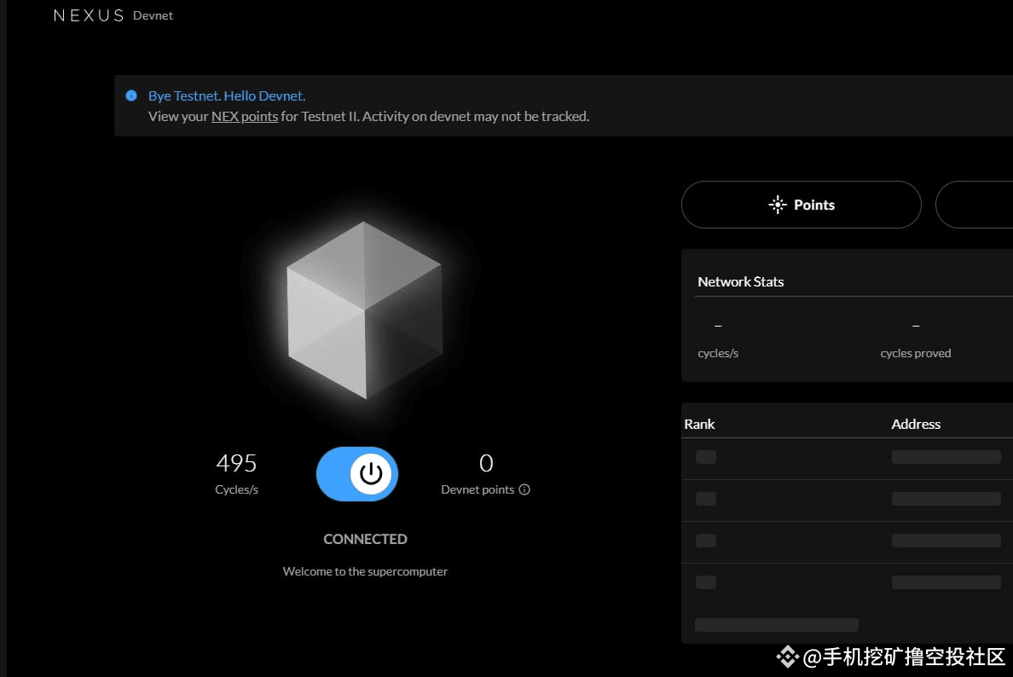Click the Devnet points info icon
Viewport: 1013px width, 677px height.
click(x=524, y=489)
